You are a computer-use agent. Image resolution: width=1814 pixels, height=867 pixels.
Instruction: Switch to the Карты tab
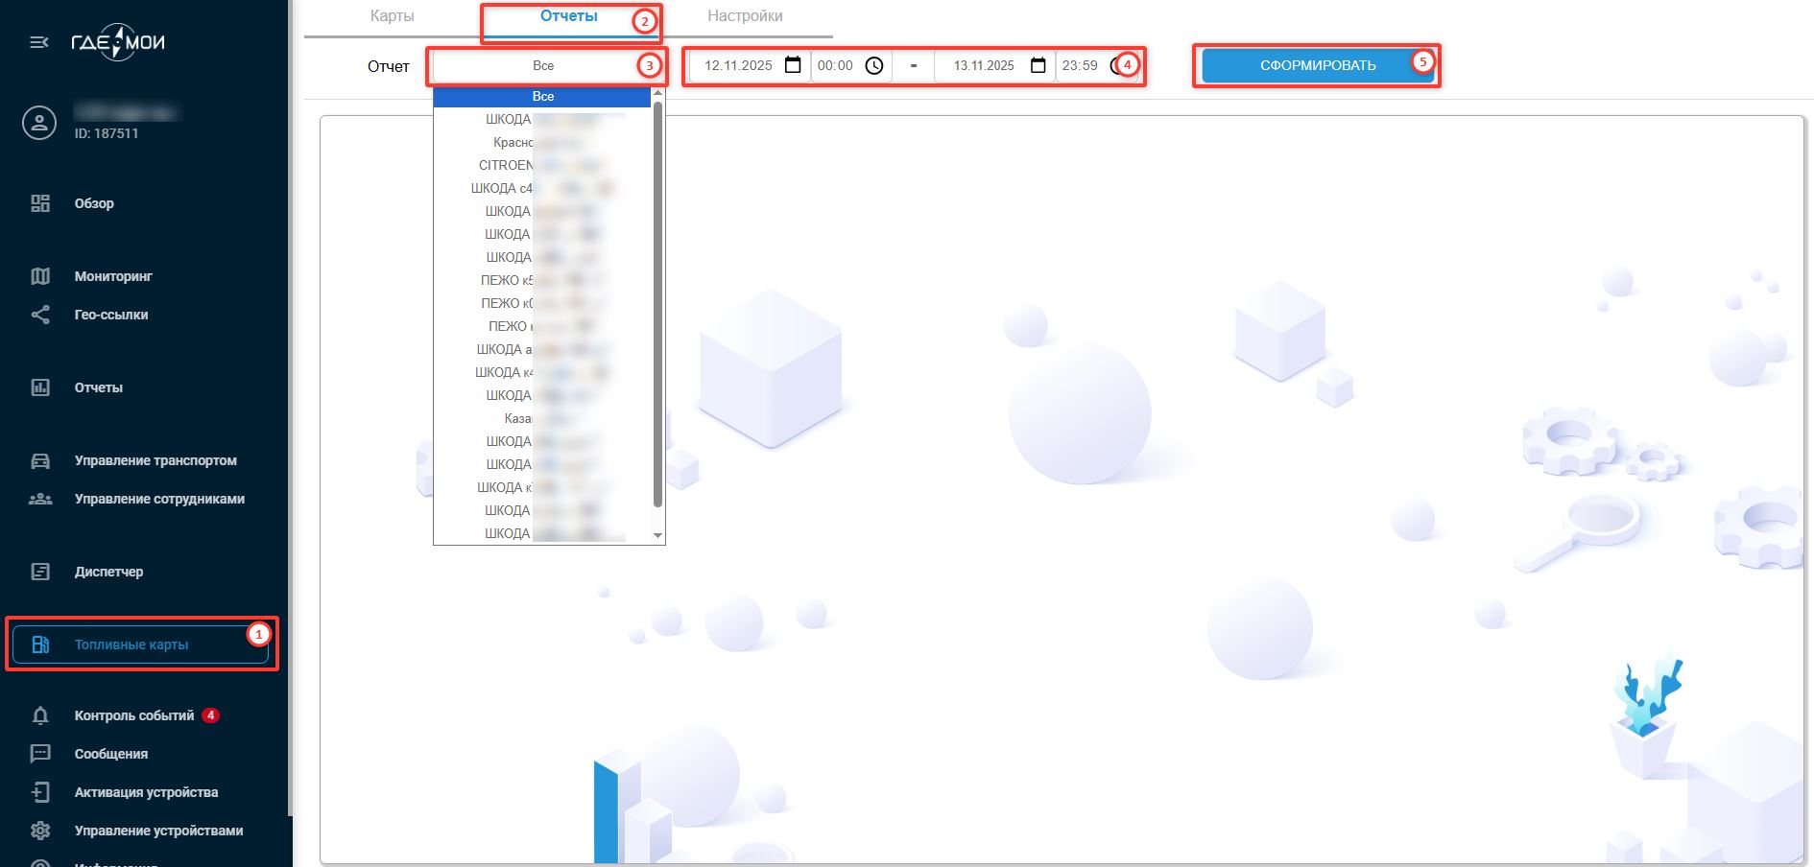[392, 16]
